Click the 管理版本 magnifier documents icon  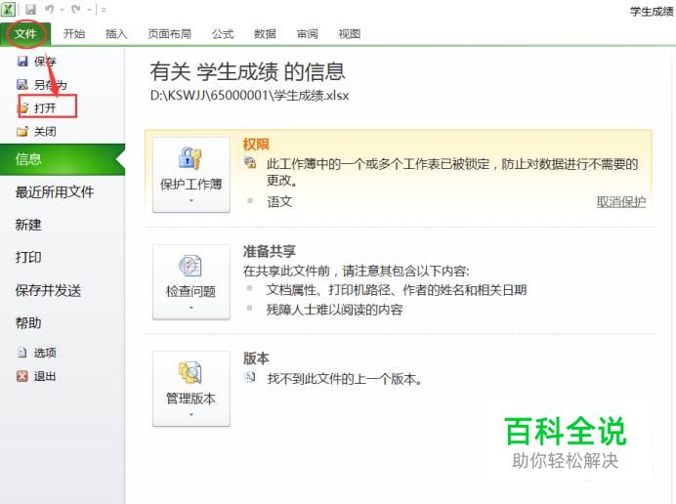click(x=190, y=372)
